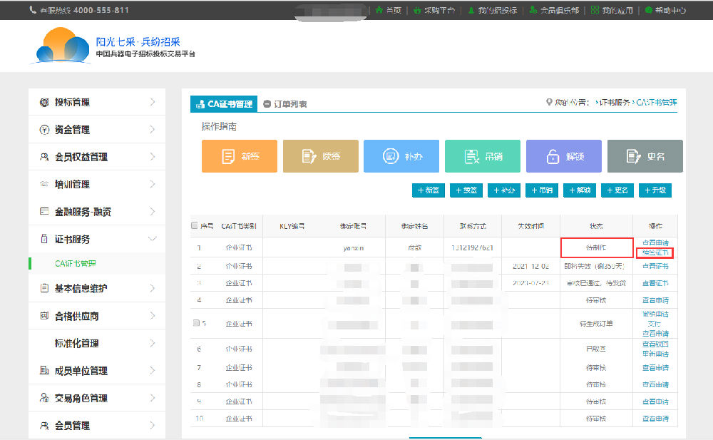
Task: Expand 会员权益管理 using its chevron arrow
Action: (x=153, y=157)
